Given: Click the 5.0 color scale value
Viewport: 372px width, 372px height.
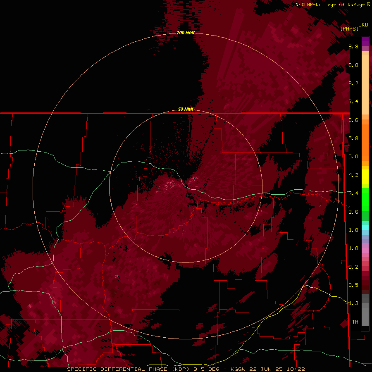Looking at the screenshot, I should (x=353, y=157).
